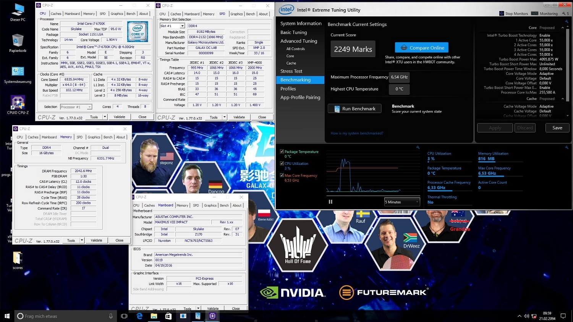Click the Stop Monitors icon in XTU
This screenshot has width=573, height=322.
[x=502, y=13]
